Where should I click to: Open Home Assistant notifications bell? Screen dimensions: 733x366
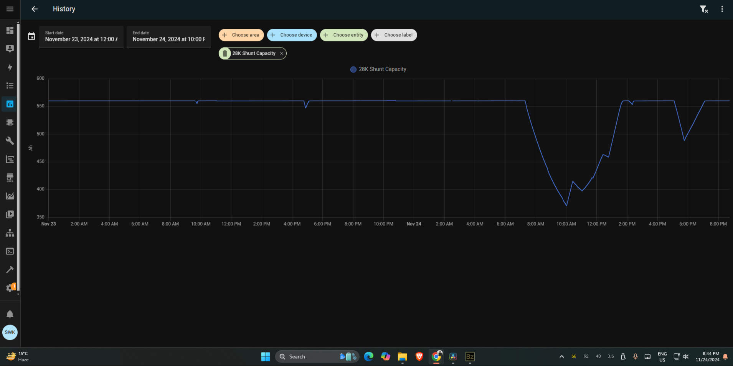(10, 314)
